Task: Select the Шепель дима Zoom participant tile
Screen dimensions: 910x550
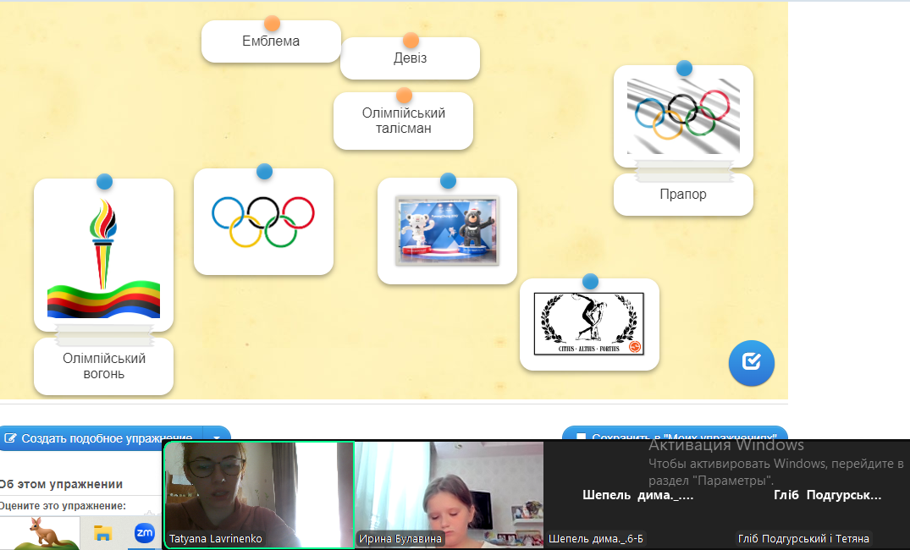Action: [x=637, y=494]
